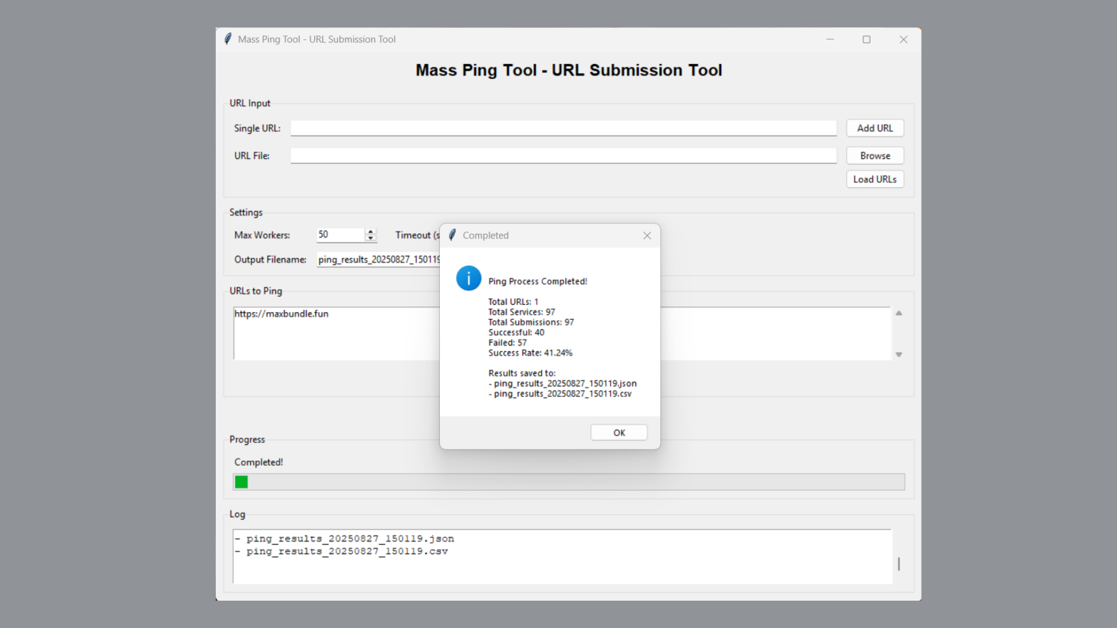
Task: Click the blue info icon in dialog
Action: (x=468, y=279)
